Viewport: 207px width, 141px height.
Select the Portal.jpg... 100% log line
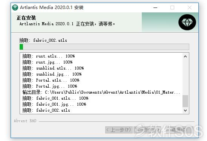click(50, 86)
